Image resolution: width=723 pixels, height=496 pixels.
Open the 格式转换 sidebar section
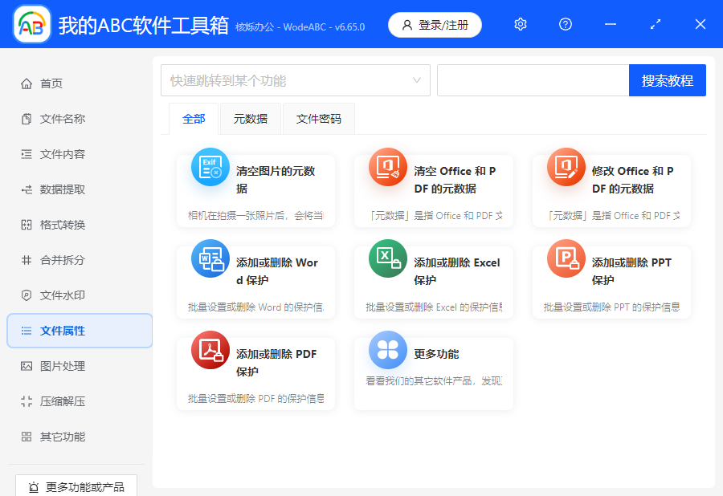pyautogui.click(x=80, y=225)
